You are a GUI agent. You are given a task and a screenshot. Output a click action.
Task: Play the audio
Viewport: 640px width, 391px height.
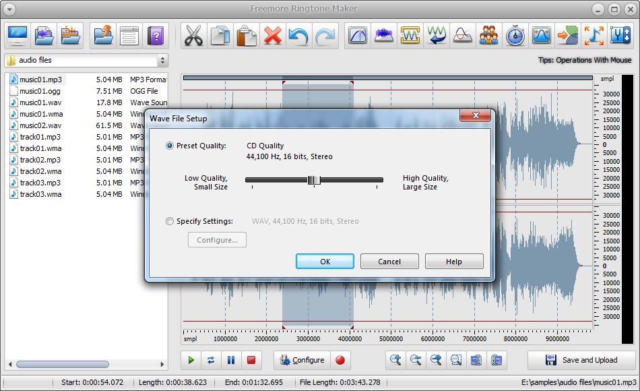[x=191, y=360]
